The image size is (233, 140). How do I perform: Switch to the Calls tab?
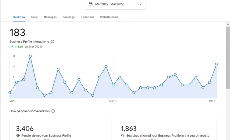click(34, 17)
